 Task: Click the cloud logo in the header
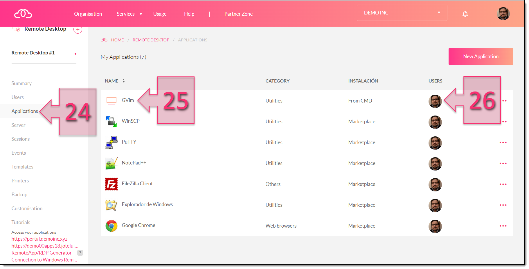coord(23,14)
